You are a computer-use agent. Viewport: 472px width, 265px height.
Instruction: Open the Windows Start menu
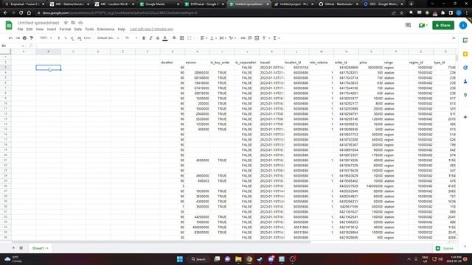pos(180,259)
